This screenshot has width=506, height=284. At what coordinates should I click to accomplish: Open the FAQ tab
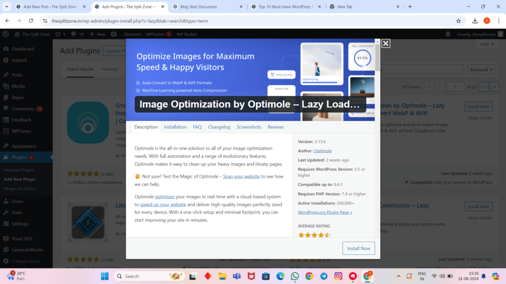click(197, 127)
